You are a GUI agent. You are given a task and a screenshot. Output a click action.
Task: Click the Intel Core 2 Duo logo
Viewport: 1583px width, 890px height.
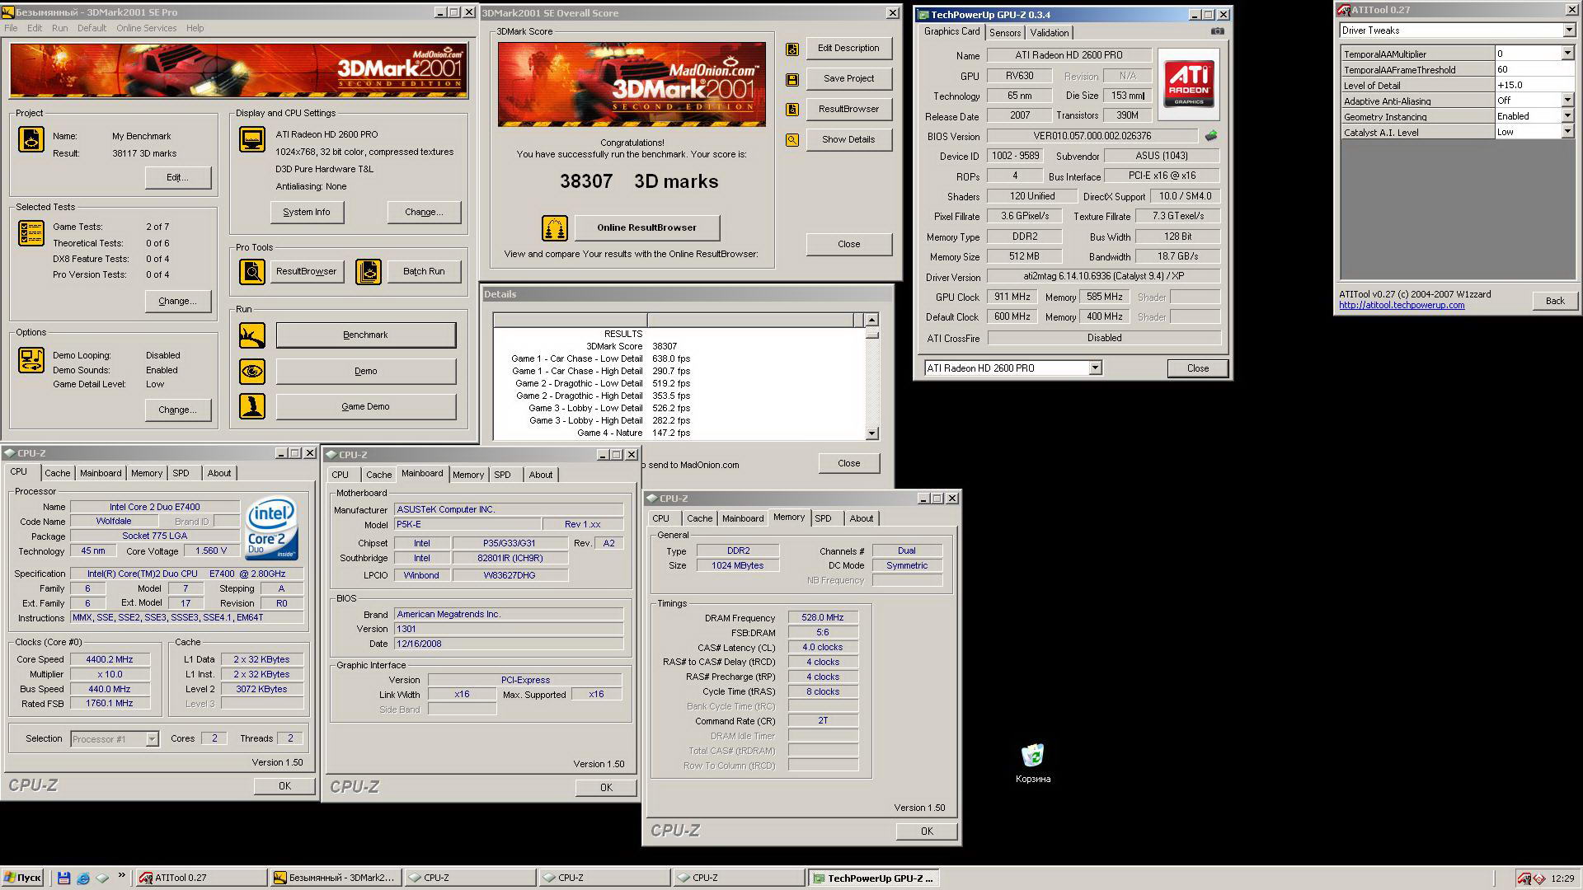[272, 528]
